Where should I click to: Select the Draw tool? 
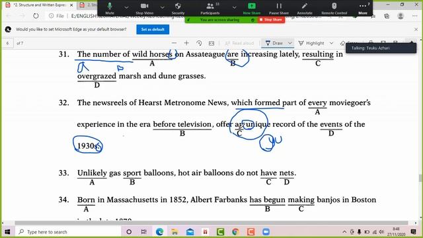coord(274,43)
